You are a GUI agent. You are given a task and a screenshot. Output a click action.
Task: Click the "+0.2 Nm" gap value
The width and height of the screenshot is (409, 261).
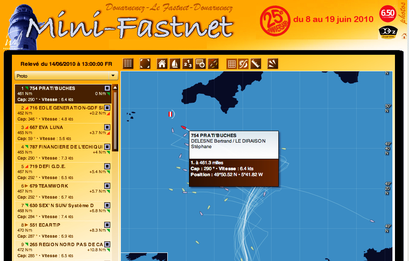97,113
